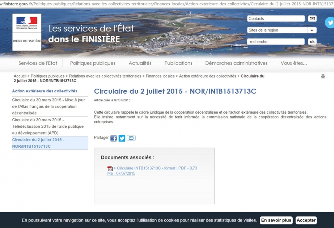Click the Circulaire du 2 juillet 2015 page title
The image size is (334, 228).
[175, 91]
